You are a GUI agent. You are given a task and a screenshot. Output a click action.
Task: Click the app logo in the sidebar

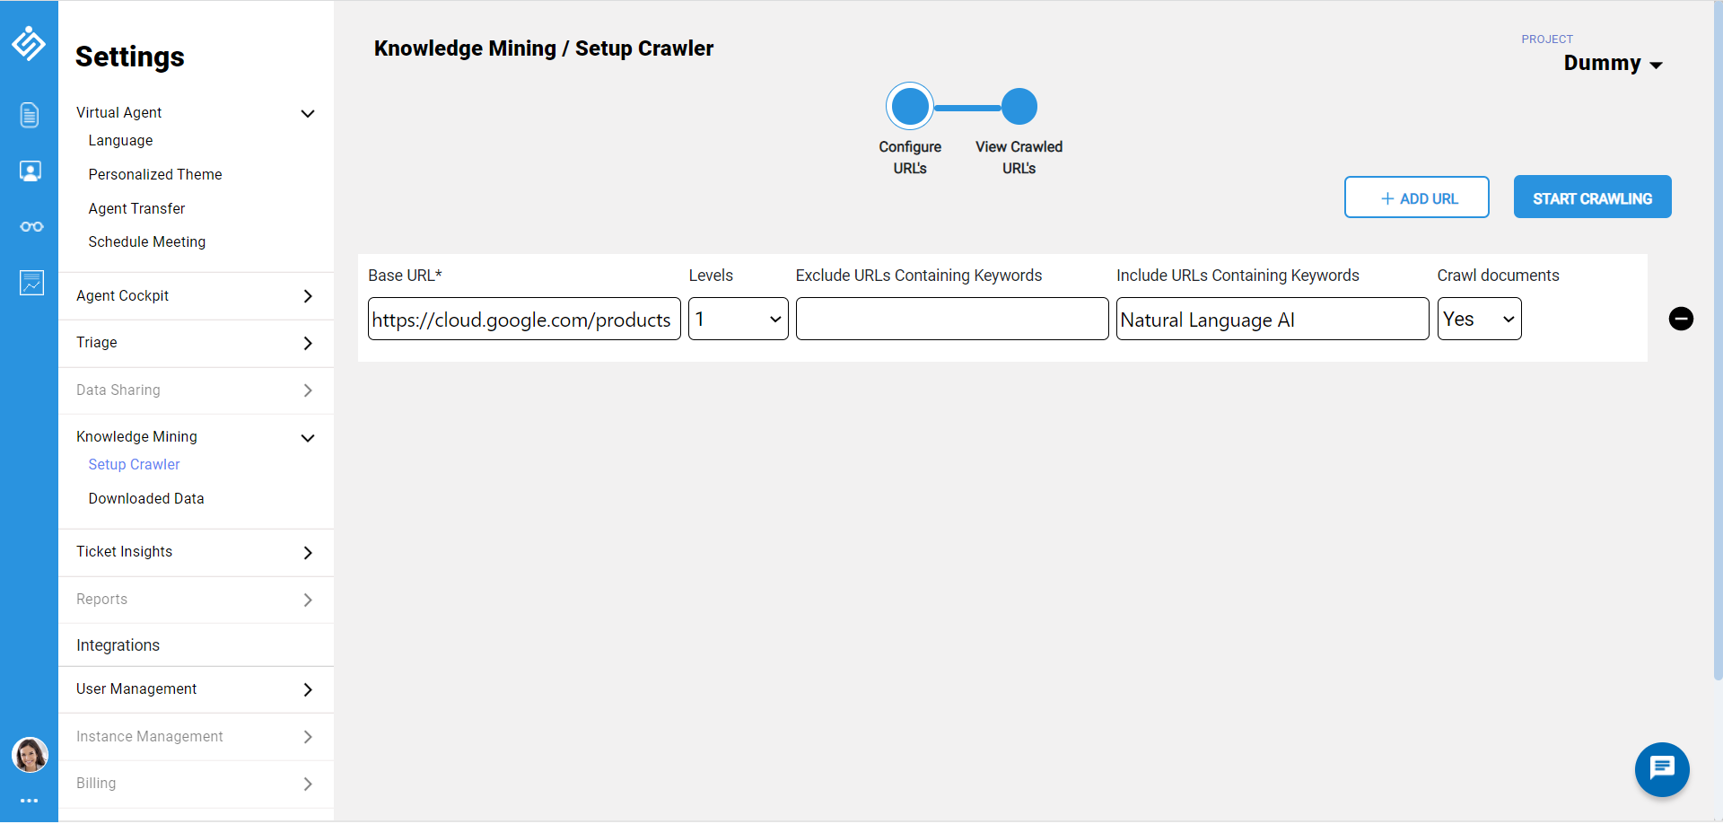pos(29,43)
